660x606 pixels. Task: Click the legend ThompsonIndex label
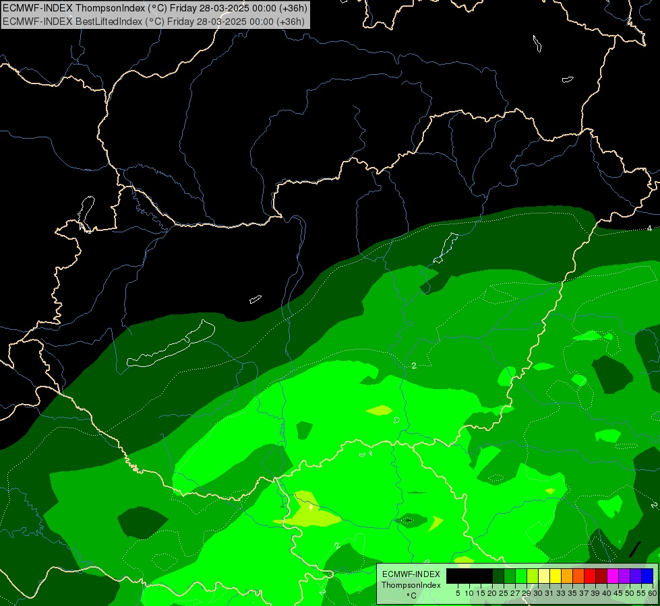[x=411, y=585]
